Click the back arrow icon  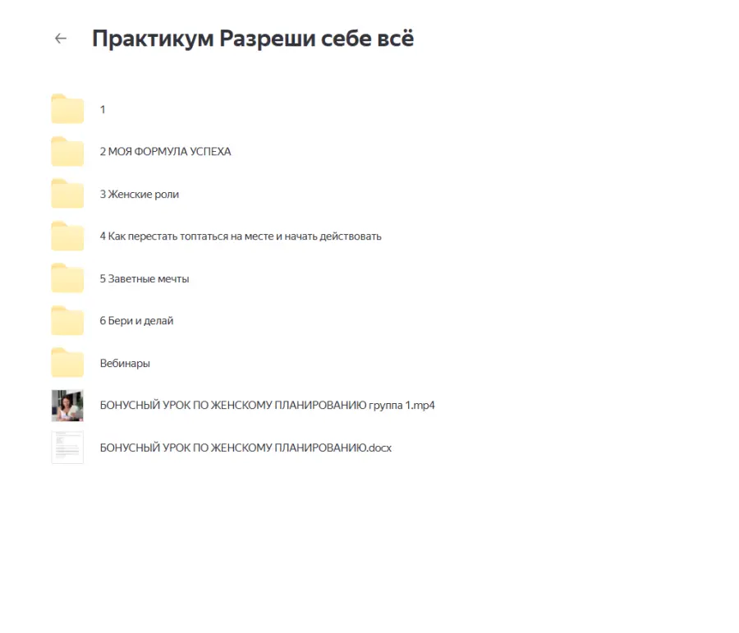point(60,39)
